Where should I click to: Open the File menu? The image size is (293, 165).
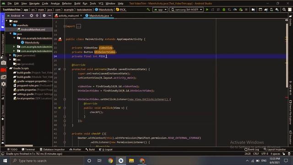10,3
